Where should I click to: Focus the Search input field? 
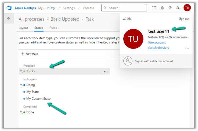click(124, 8)
